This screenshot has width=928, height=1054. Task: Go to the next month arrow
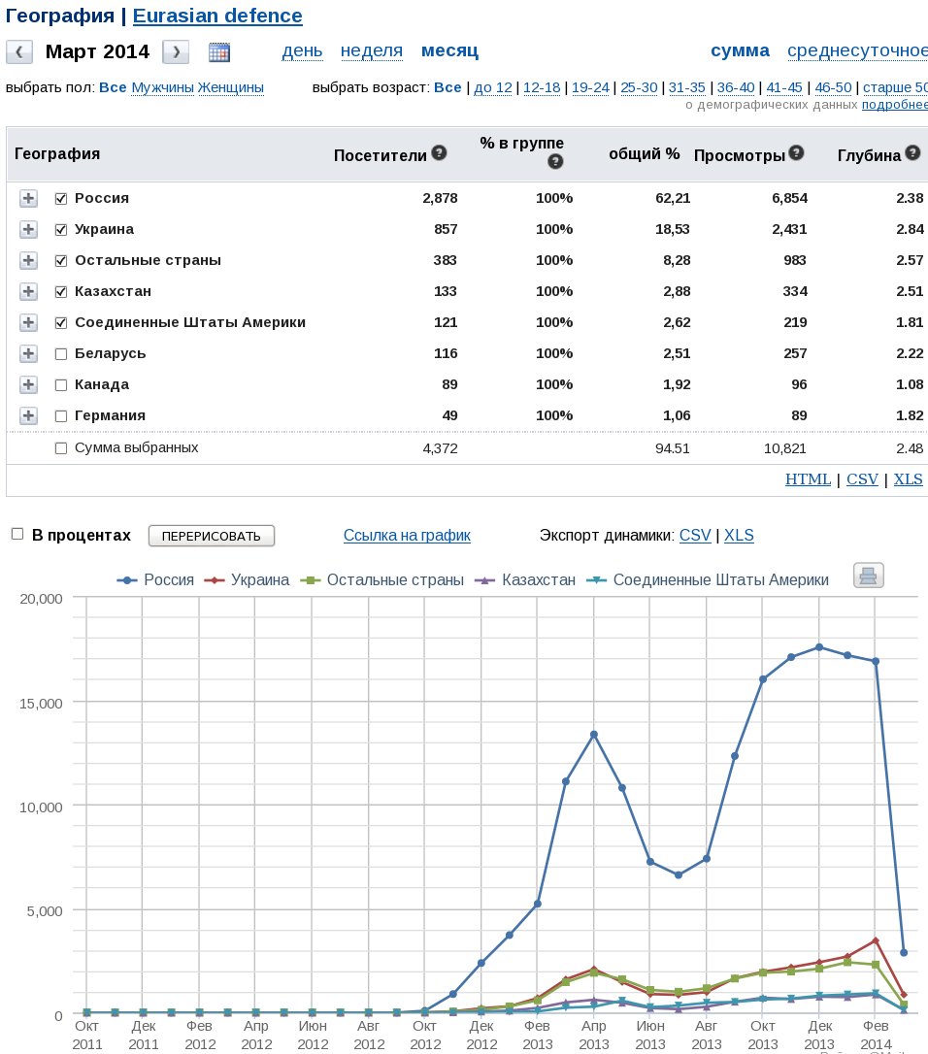pyautogui.click(x=177, y=51)
